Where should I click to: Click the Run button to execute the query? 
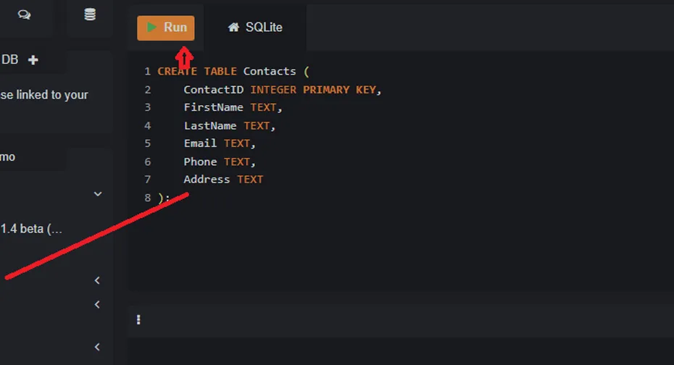(166, 28)
